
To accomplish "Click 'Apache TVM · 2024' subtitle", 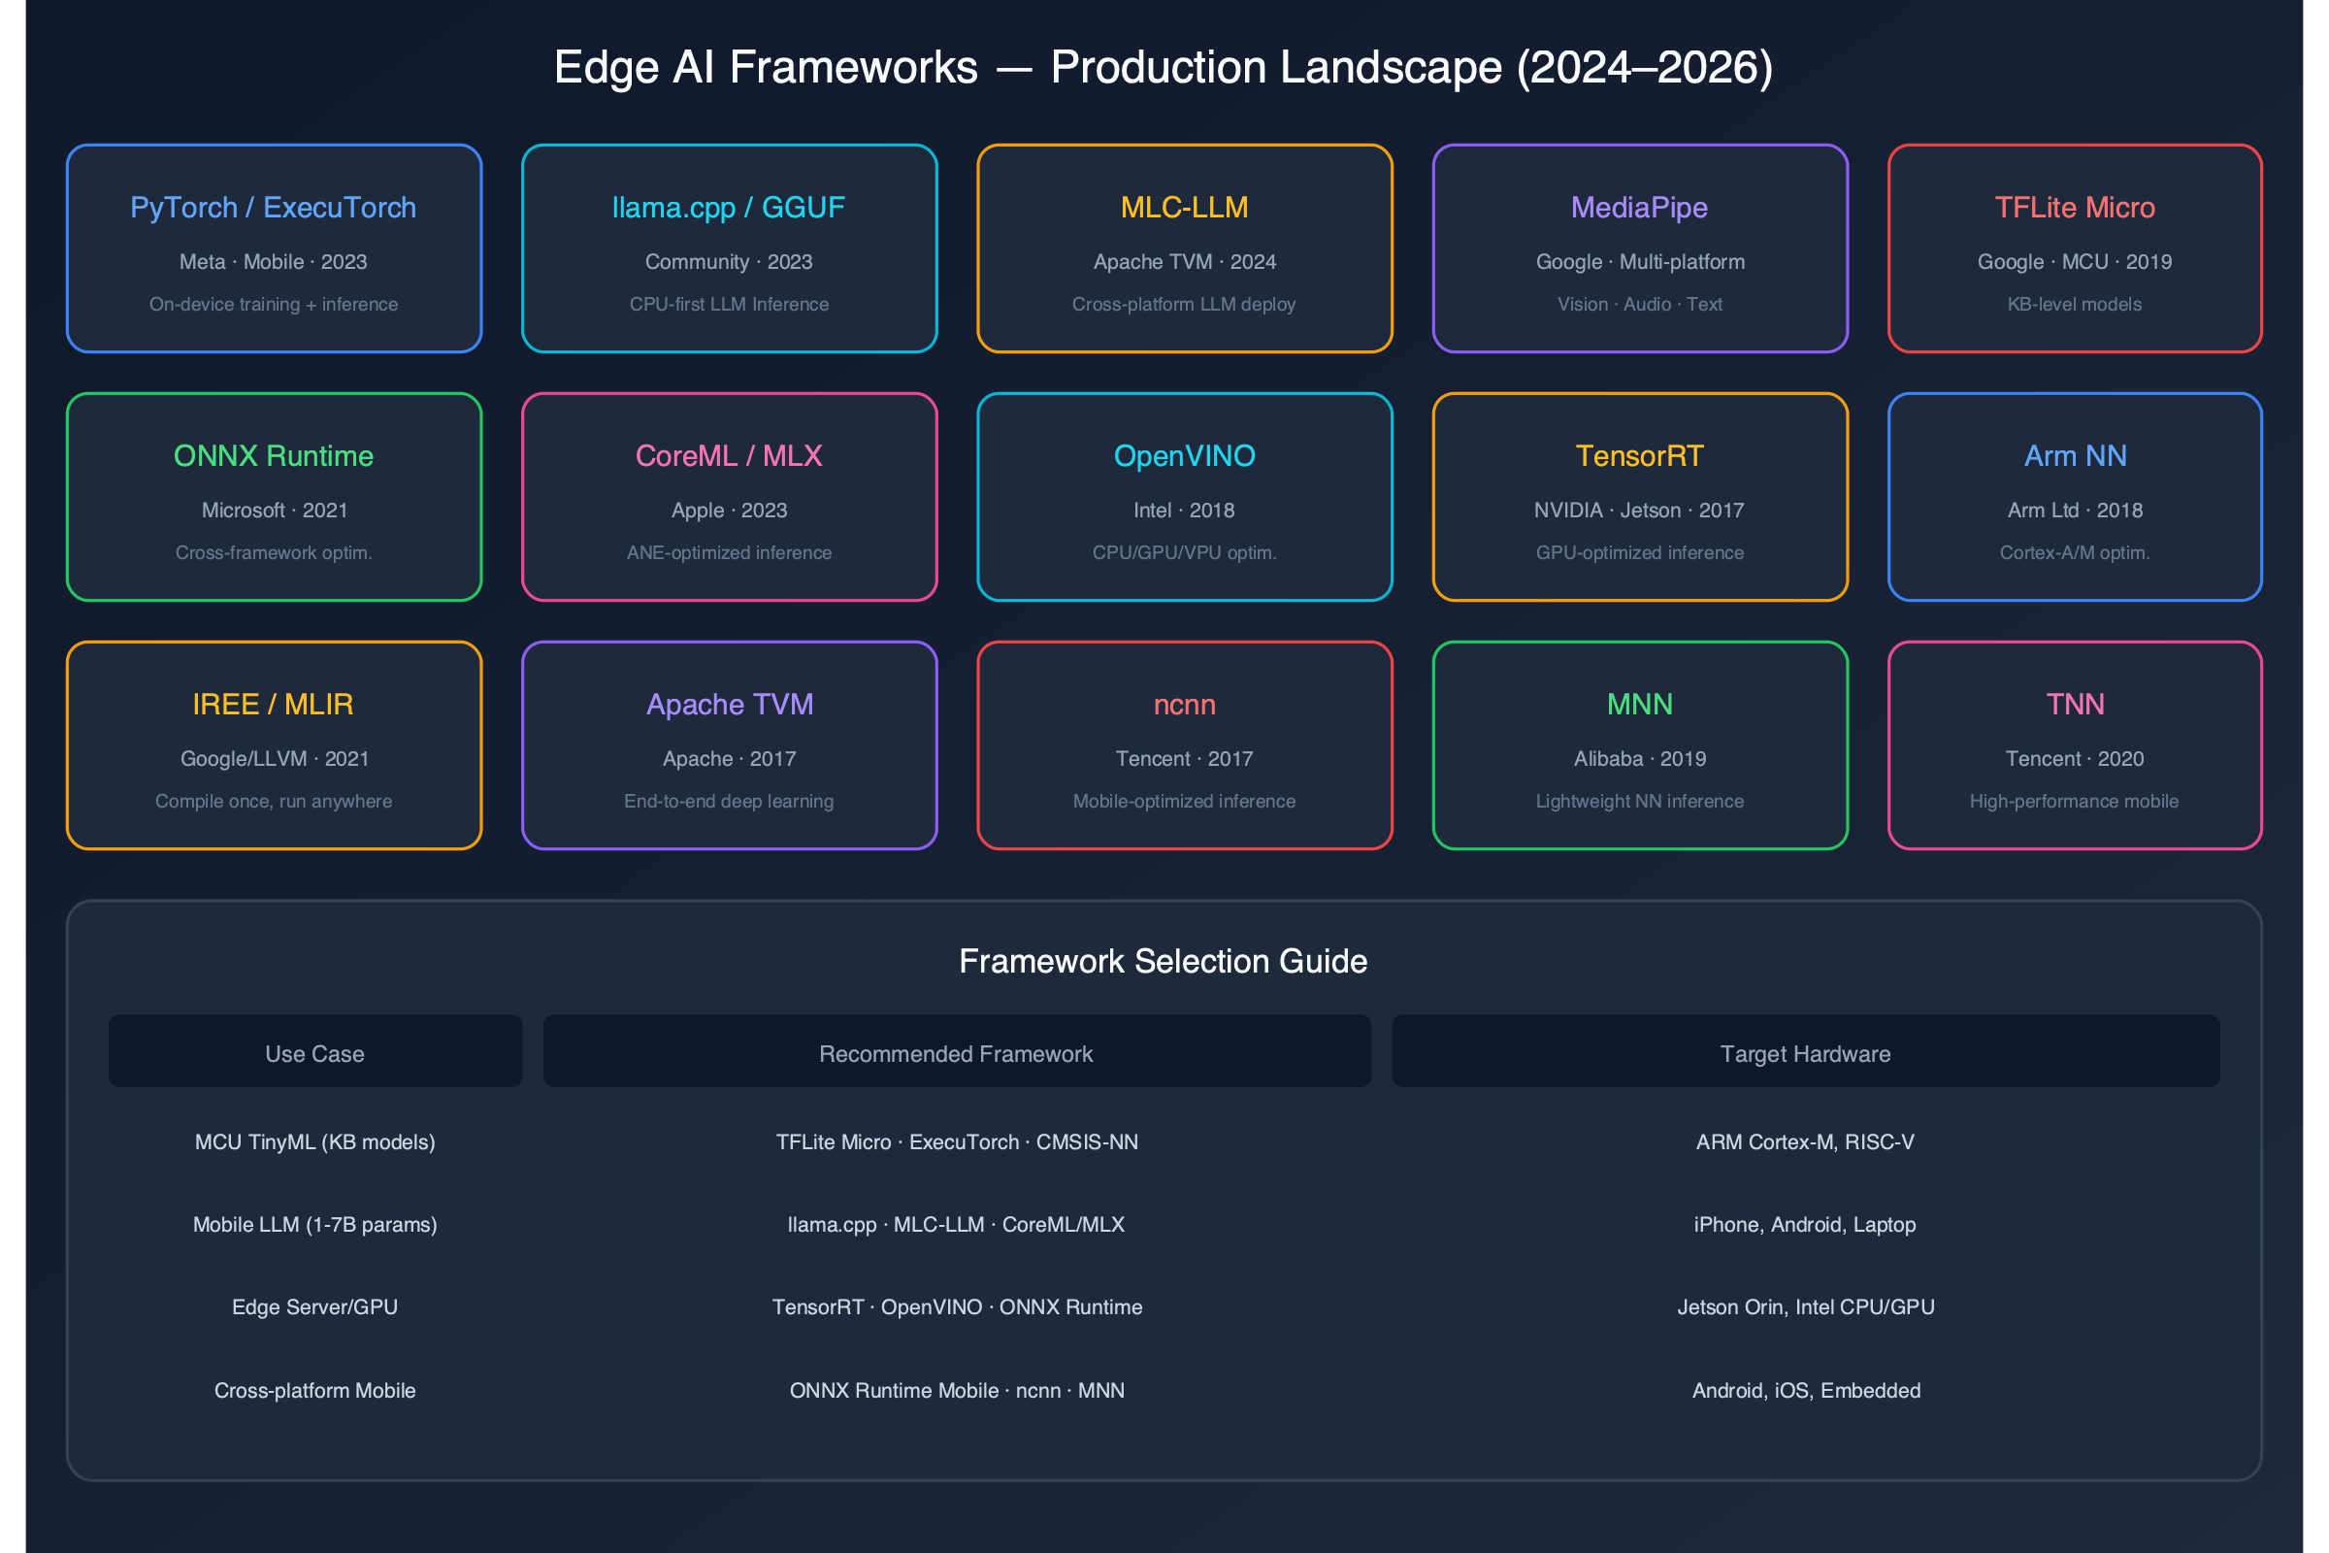I will (1184, 261).
